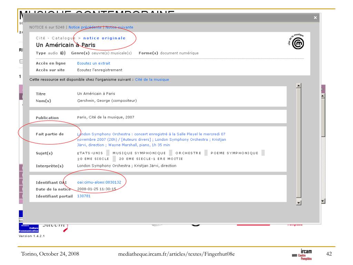Click the background page scrollbar down arrow
Screen dimensions: 353x265
pos(323,201)
